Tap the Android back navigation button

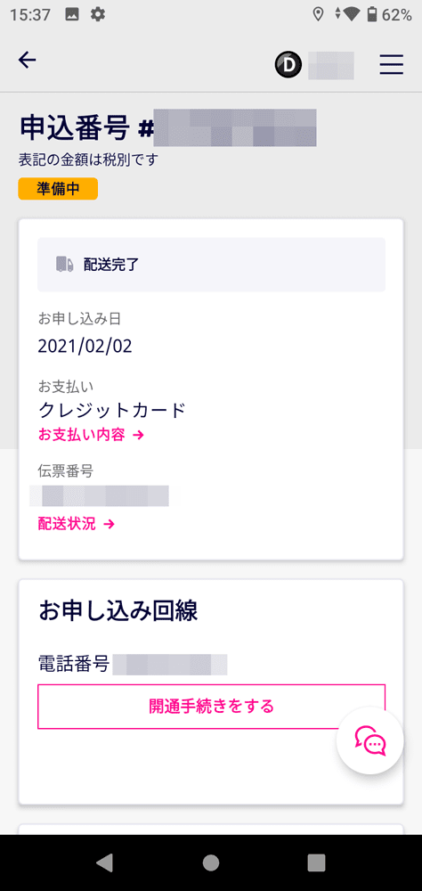pos(104,862)
